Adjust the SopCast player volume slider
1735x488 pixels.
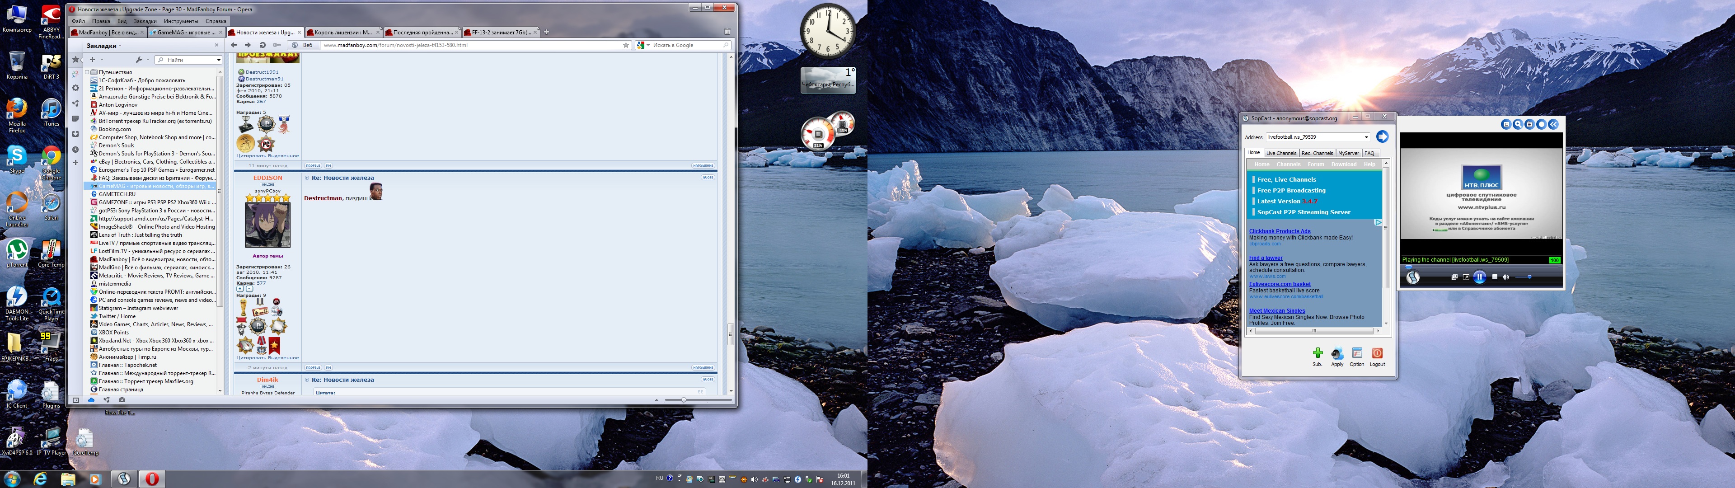[x=1524, y=277]
